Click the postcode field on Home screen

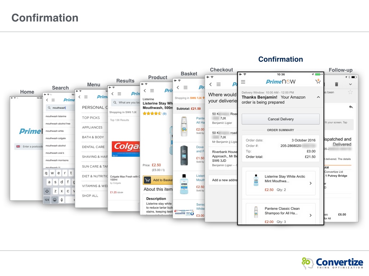coord(28,147)
